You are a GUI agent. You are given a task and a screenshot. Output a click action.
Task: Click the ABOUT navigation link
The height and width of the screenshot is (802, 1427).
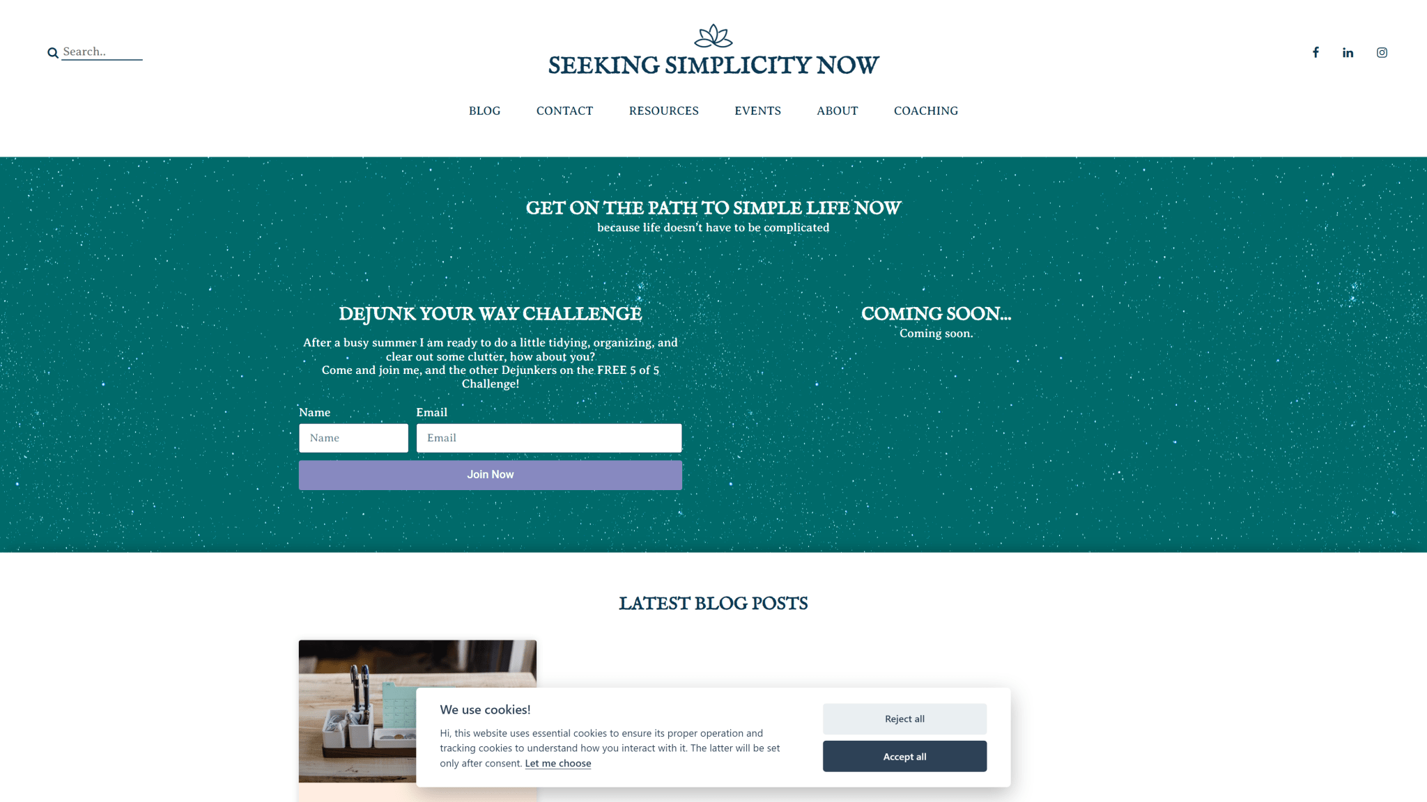pos(837,111)
